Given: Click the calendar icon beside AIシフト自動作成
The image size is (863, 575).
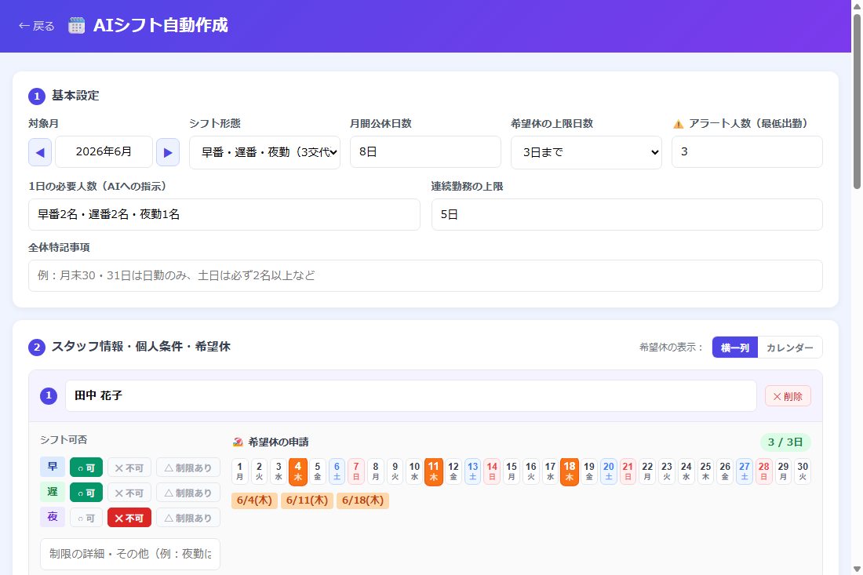Looking at the screenshot, I should (77, 25).
